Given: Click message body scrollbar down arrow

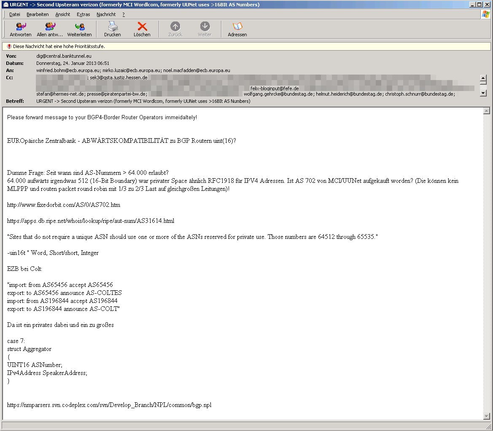Looking at the screenshot, I should 486,416.
